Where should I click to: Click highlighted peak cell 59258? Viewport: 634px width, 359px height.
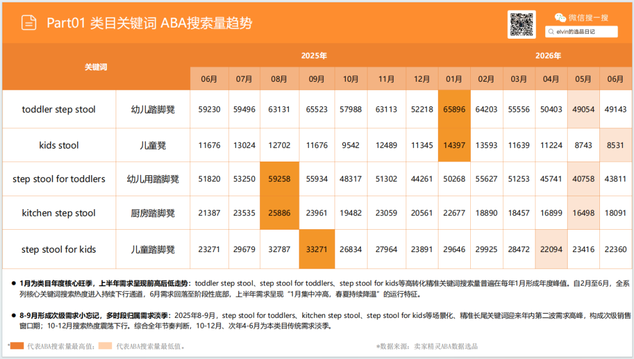279,179
